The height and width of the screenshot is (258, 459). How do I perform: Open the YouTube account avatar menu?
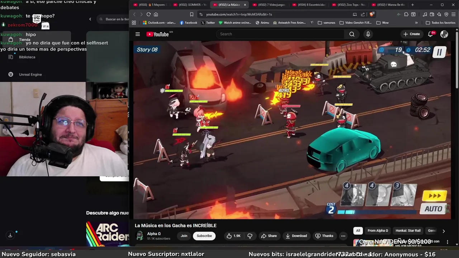point(444,34)
